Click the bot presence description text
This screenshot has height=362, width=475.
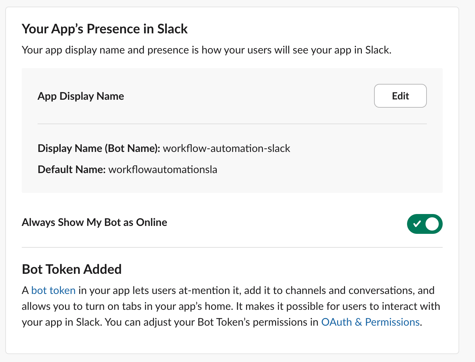(x=206, y=50)
